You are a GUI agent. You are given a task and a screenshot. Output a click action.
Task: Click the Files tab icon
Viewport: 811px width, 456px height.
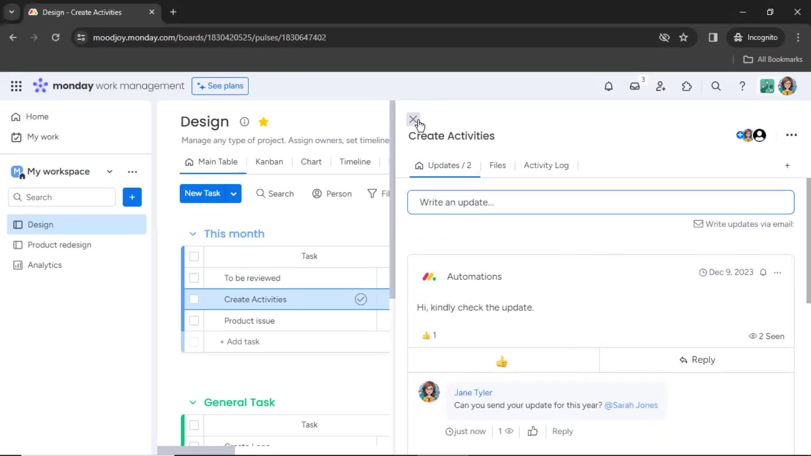[498, 166]
